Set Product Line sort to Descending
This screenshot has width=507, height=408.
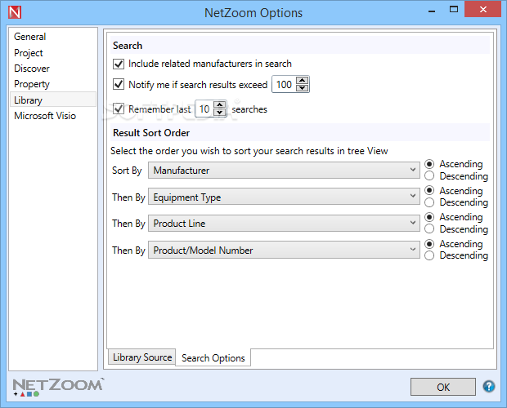tap(428, 228)
